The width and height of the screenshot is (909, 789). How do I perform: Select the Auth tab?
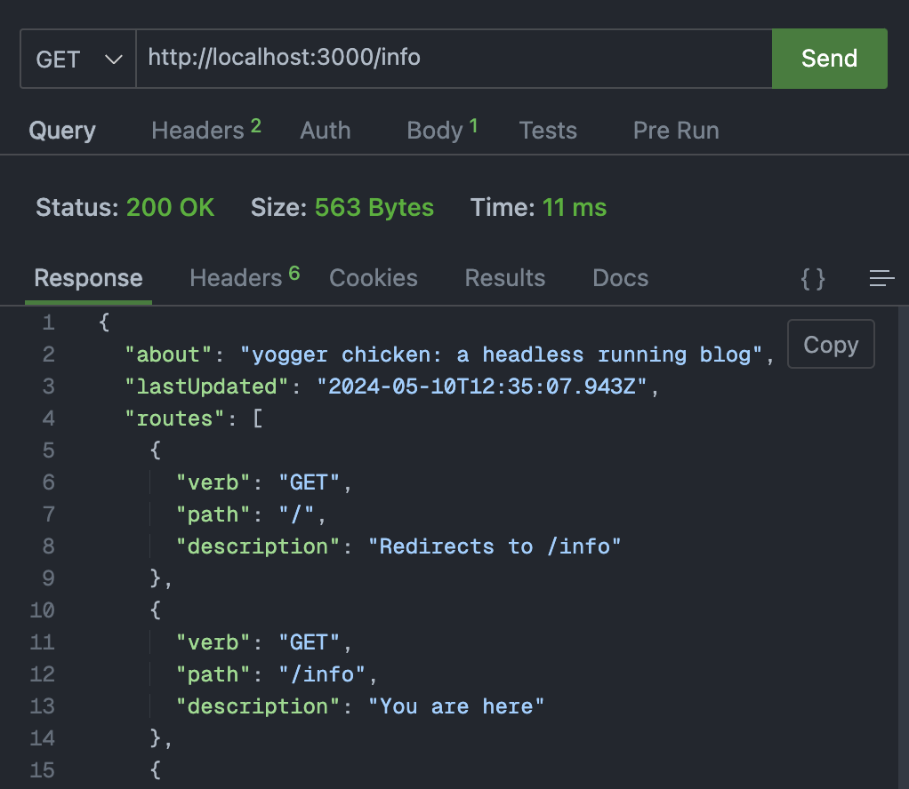(325, 131)
